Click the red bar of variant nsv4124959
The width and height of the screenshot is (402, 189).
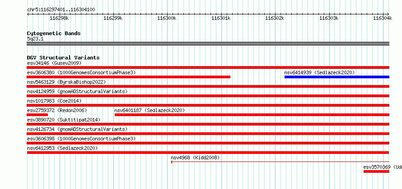tap(208, 96)
